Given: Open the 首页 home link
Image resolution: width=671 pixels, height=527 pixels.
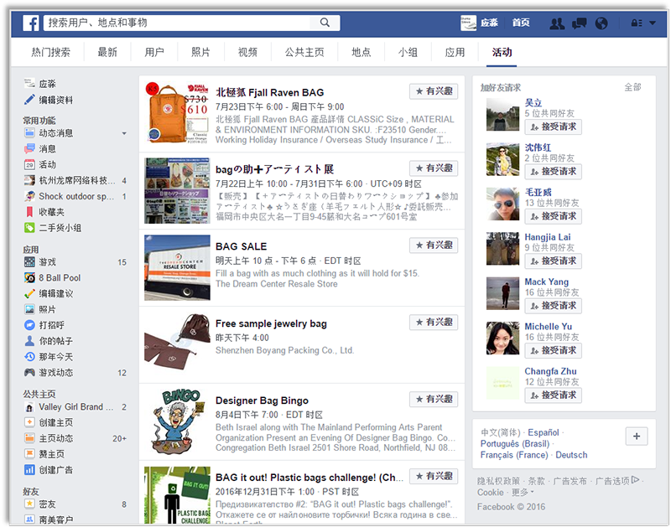Looking at the screenshot, I should coord(521,23).
